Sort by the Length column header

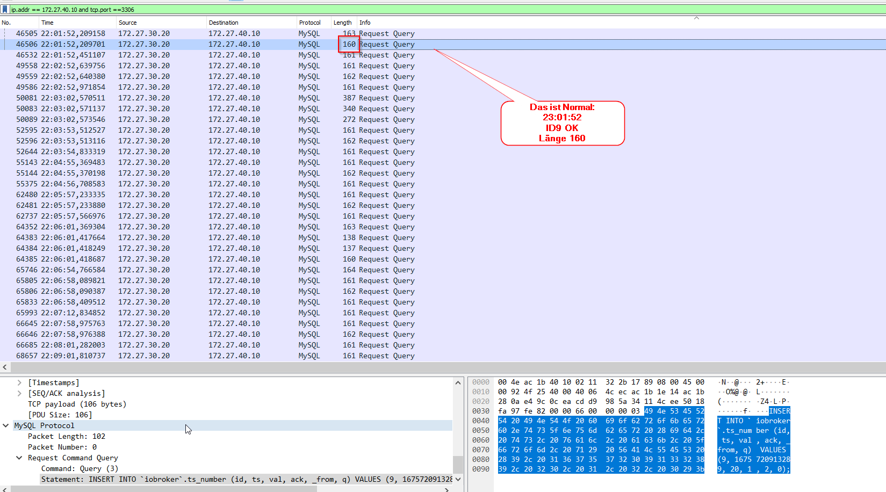pos(344,23)
